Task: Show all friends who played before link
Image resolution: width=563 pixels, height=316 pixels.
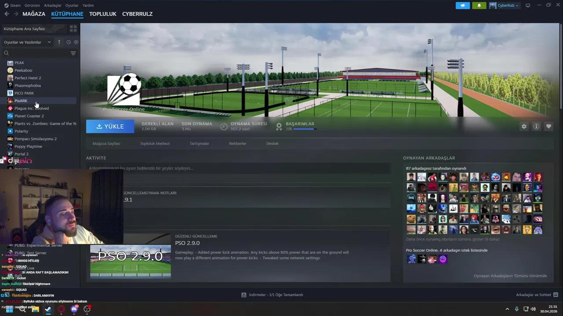Action: click(x=453, y=239)
